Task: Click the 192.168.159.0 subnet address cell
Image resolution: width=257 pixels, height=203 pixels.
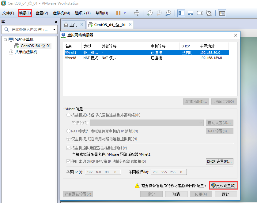Action: (x=211, y=58)
